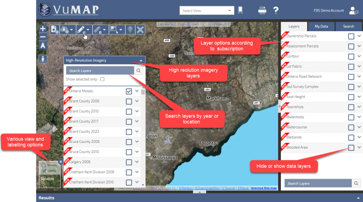Click the imagery layer list scrollbar
363x202 pixels.
tap(143, 138)
